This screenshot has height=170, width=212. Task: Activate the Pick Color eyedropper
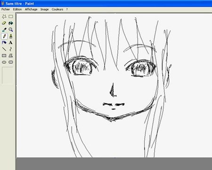tap(4, 30)
